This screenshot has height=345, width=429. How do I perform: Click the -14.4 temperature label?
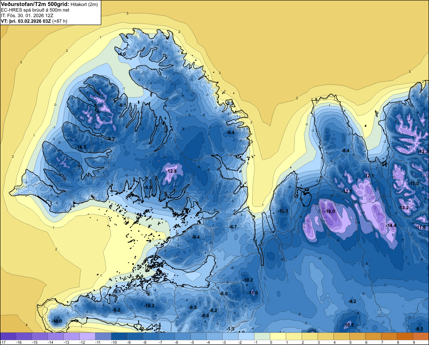tap(391, 225)
